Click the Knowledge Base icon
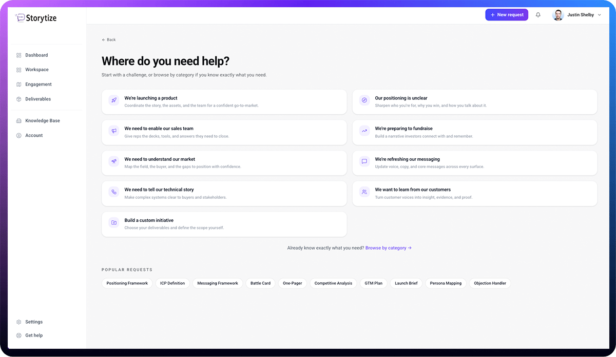The height and width of the screenshot is (357, 616). 19,121
